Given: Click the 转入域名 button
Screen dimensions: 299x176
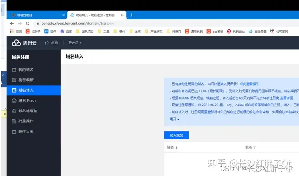Looking at the screenshot, I should pyautogui.click(x=176, y=135).
